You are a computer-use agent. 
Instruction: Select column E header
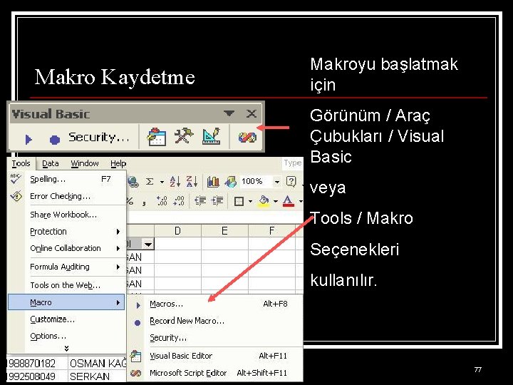pyautogui.click(x=224, y=231)
